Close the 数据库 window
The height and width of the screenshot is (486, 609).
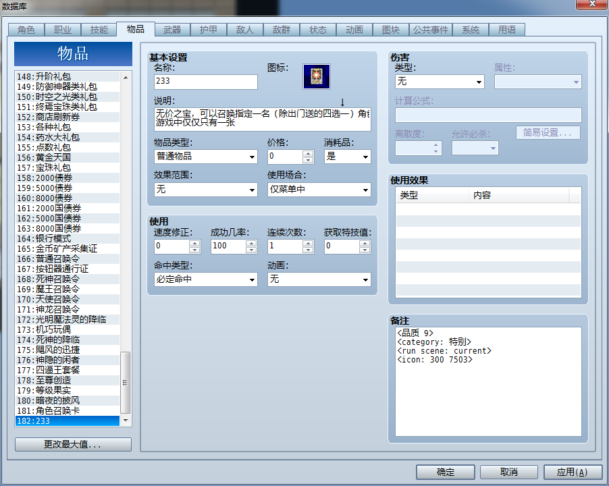click(x=592, y=4)
